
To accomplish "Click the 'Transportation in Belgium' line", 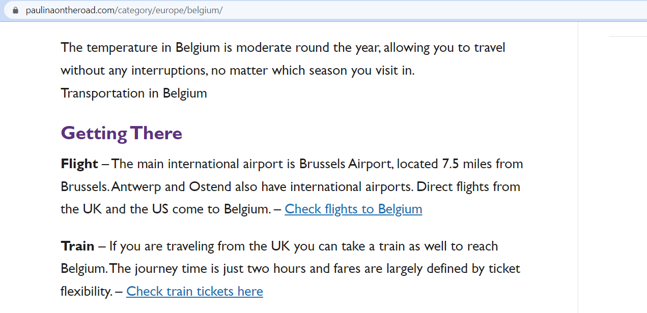I will click(133, 93).
